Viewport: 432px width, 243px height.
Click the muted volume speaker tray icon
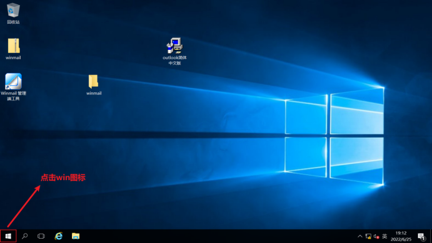point(376,236)
